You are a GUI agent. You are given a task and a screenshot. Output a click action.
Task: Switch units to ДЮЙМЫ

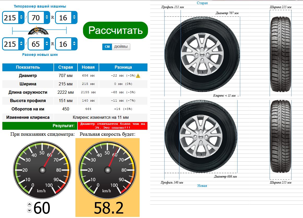click(121, 47)
